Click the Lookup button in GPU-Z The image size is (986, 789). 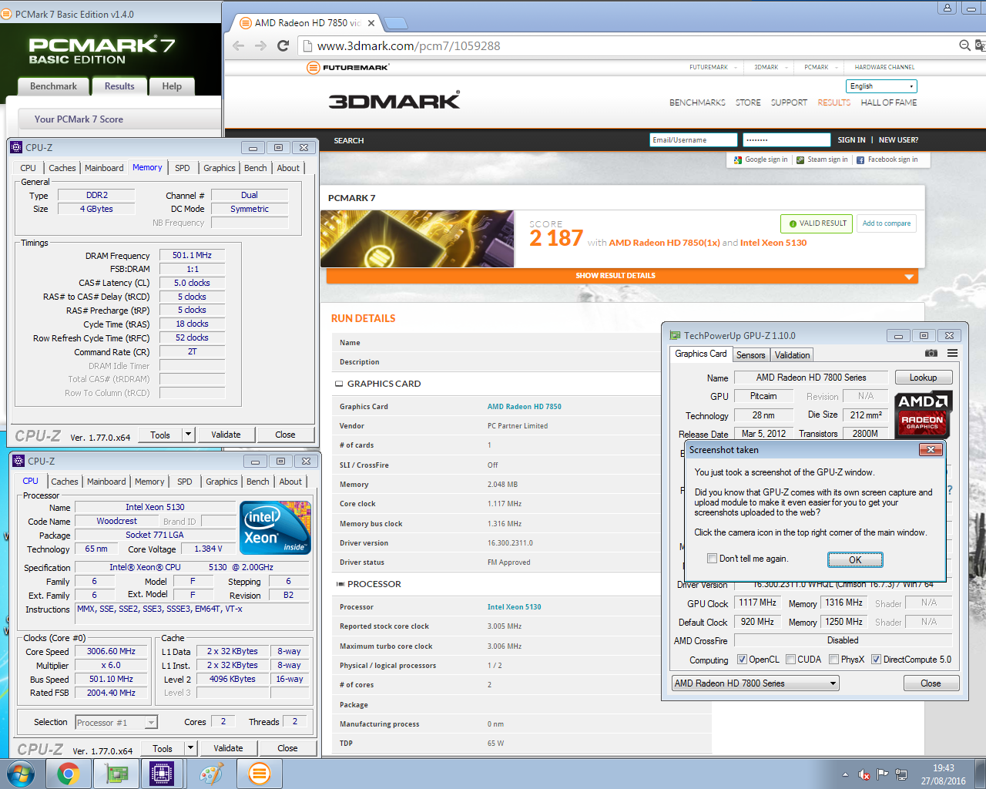[x=923, y=378]
